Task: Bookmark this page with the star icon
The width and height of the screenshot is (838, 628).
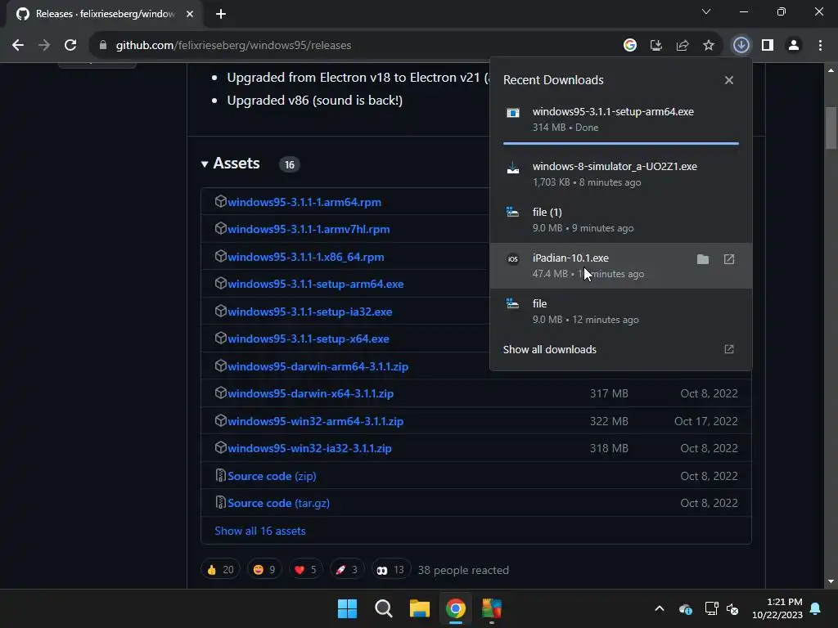Action: [708, 45]
